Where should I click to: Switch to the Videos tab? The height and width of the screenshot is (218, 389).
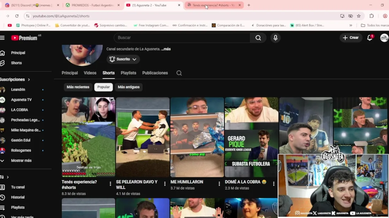coord(90,73)
